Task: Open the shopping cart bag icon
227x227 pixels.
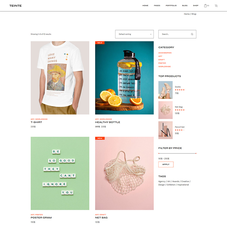Action: (205, 6)
